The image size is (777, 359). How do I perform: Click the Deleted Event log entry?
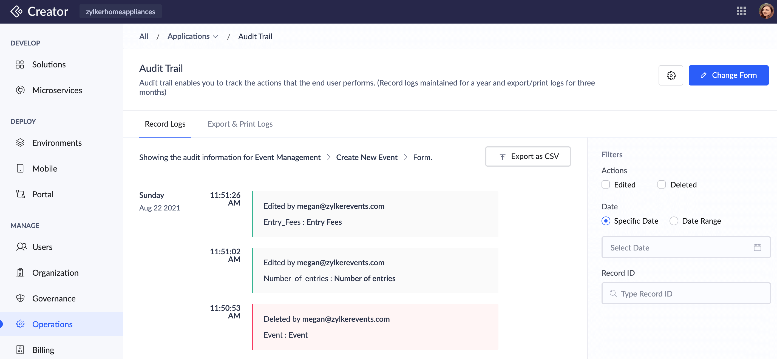375,327
